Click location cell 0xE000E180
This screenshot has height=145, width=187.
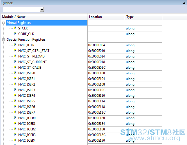point(106,118)
